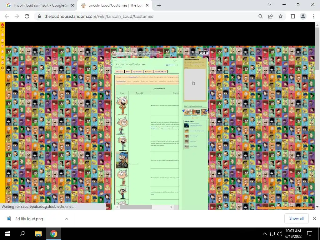This screenshot has height=240, width=320.
Task: Click the address bar URL field
Action: point(98,16)
